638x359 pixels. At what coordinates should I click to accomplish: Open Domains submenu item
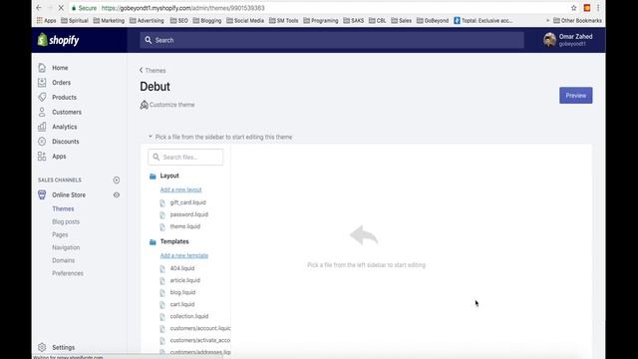pyautogui.click(x=63, y=260)
